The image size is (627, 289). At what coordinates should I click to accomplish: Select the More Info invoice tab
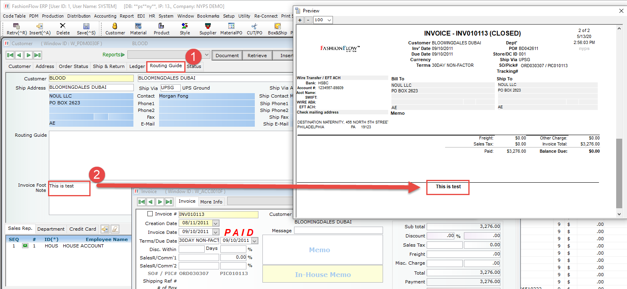point(211,202)
